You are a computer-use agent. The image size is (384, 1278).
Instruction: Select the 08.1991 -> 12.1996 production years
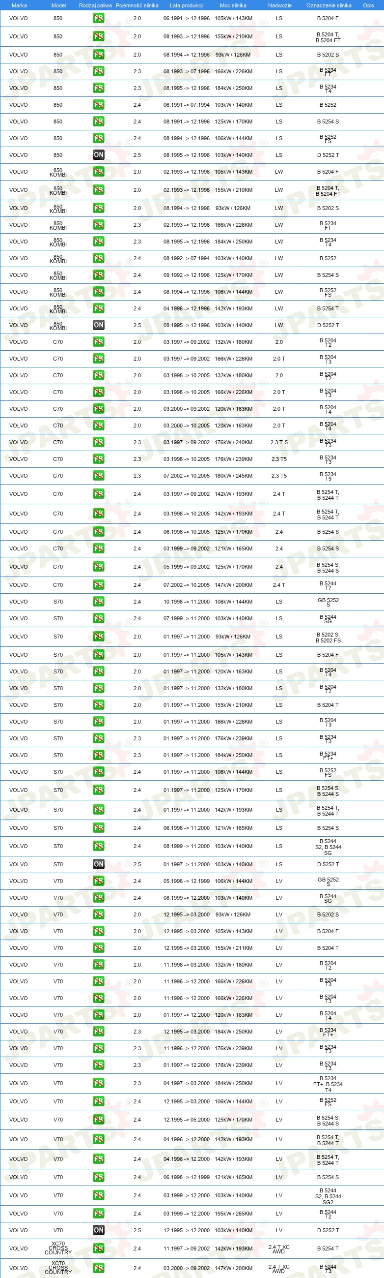coord(186,122)
